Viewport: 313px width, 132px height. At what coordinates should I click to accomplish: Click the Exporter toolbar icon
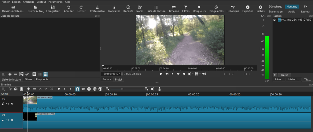(x=247, y=9)
